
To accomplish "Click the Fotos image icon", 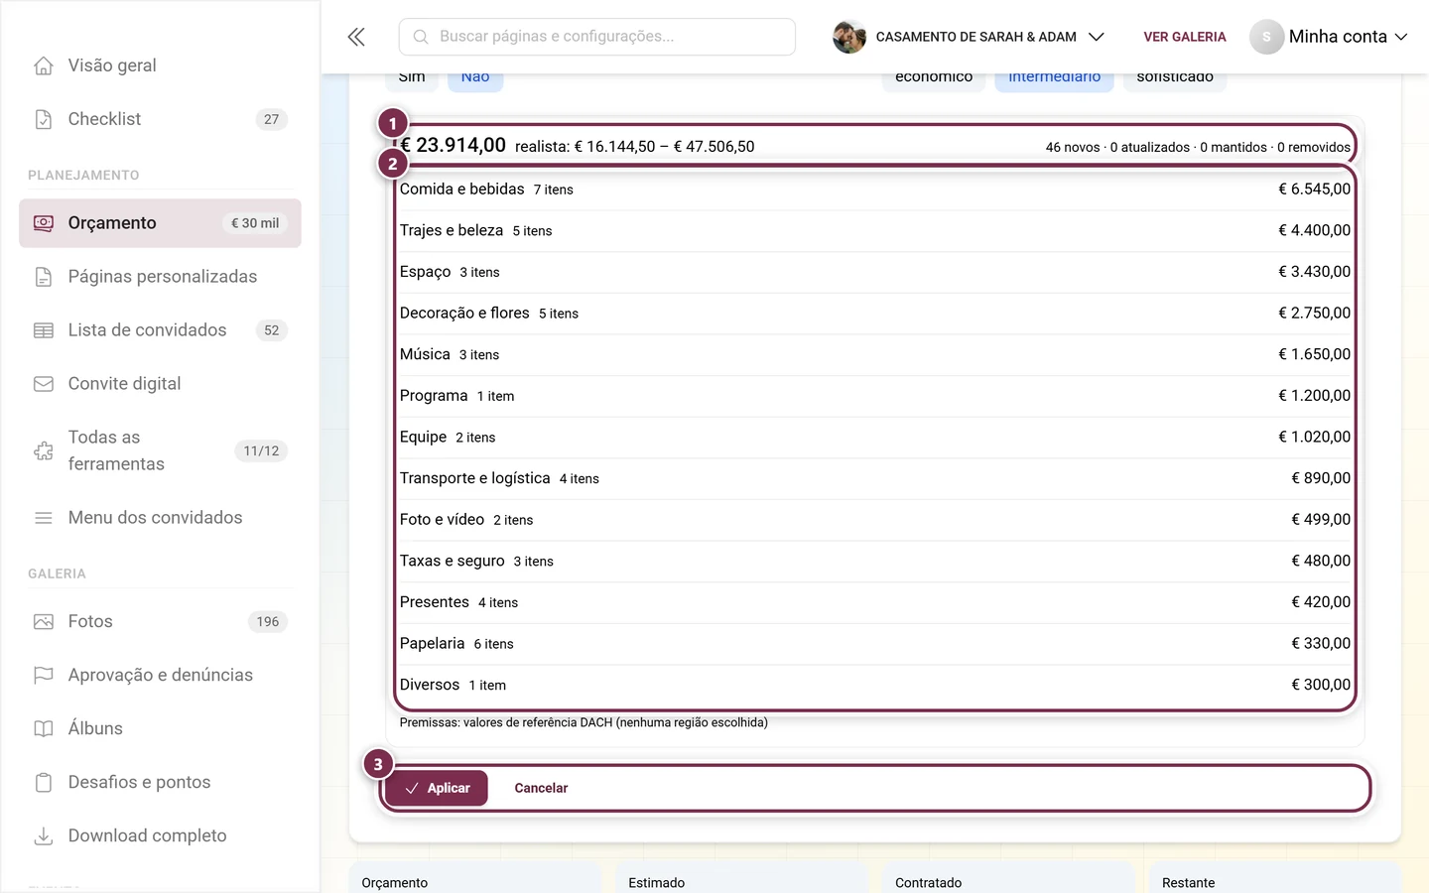I will (44, 622).
